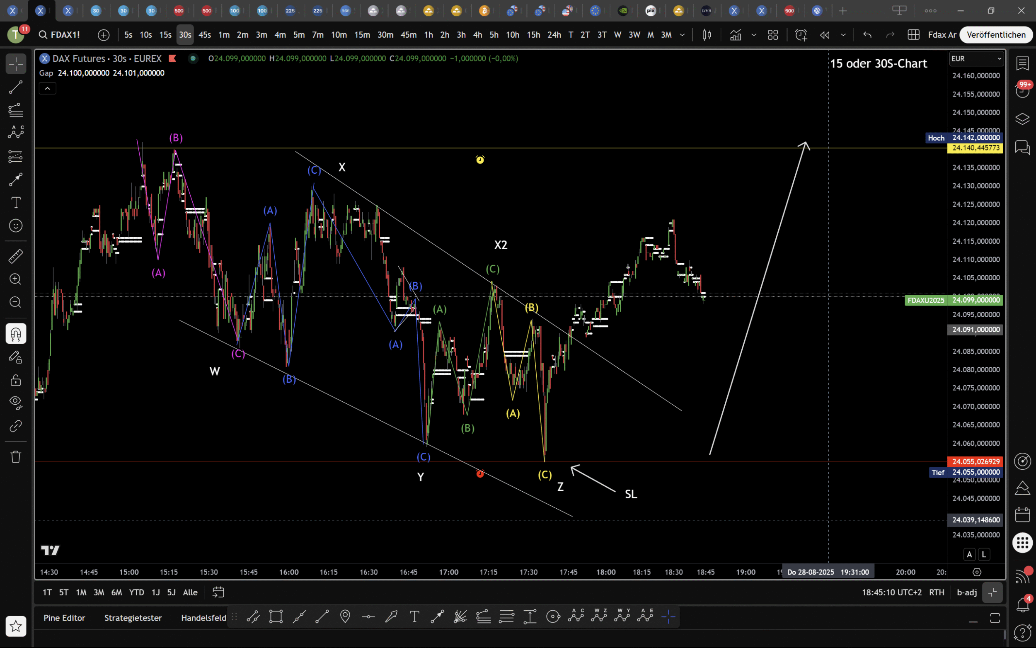Select the text annotation tool
The height and width of the screenshot is (648, 1036).
pyautogui.click(x=16, y=202)
